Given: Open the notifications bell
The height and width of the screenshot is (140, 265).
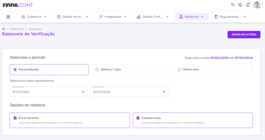Looking at the screenshot, I should (x=248, y=5).
